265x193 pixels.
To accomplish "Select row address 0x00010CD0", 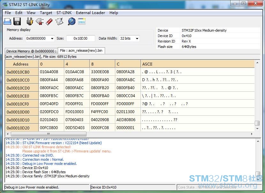I will [22, 88].
